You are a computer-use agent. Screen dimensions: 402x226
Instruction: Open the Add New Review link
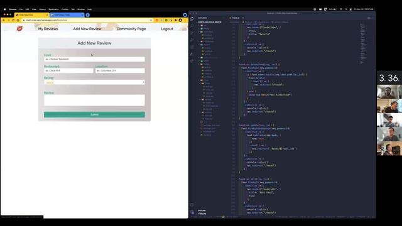pyautogui.click(x=87, y=29)
